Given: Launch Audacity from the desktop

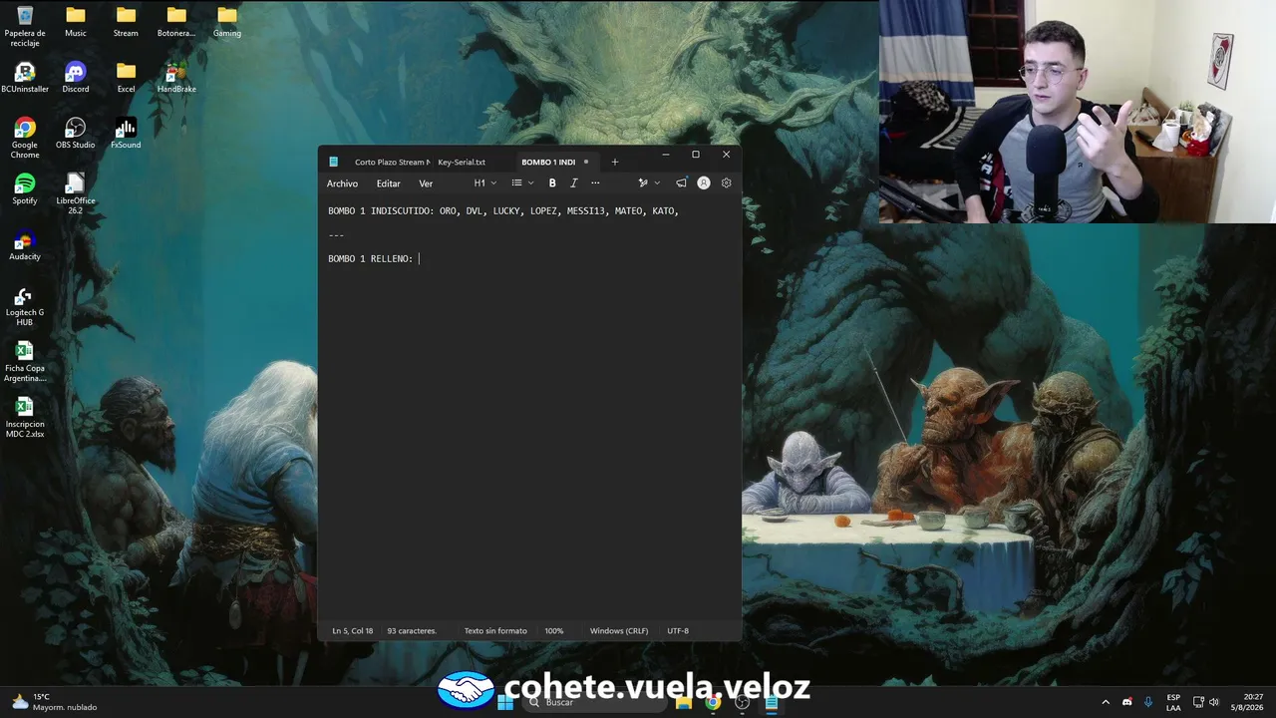Looking at the screenshot, I should pyautogui.click(x=25, y=245).
